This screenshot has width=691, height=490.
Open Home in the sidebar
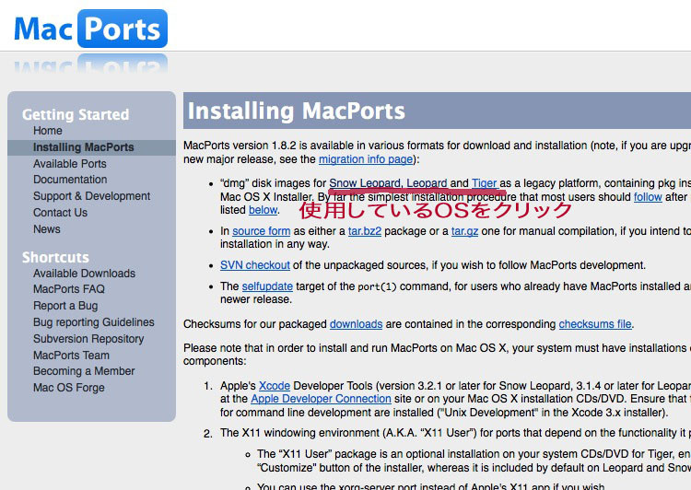[x=48, y=131]
